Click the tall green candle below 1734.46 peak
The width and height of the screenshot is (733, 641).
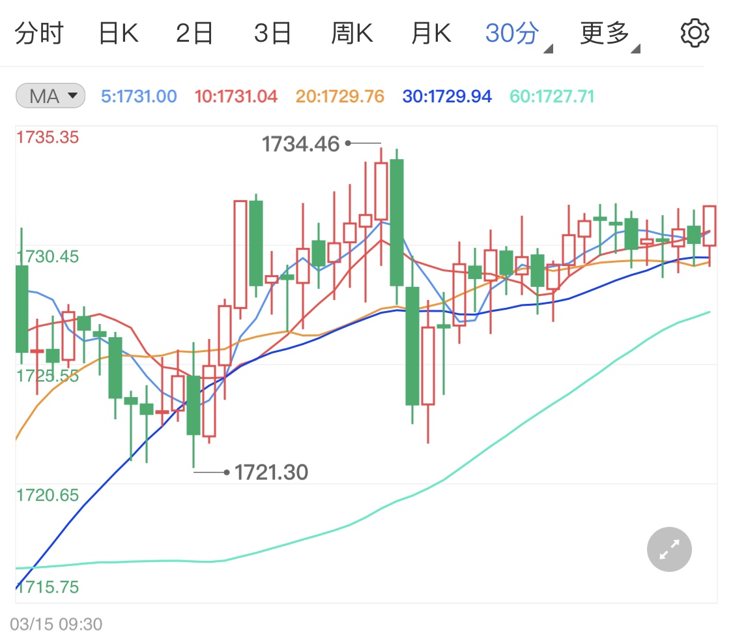pyautogui.click(x=397, y=222)
